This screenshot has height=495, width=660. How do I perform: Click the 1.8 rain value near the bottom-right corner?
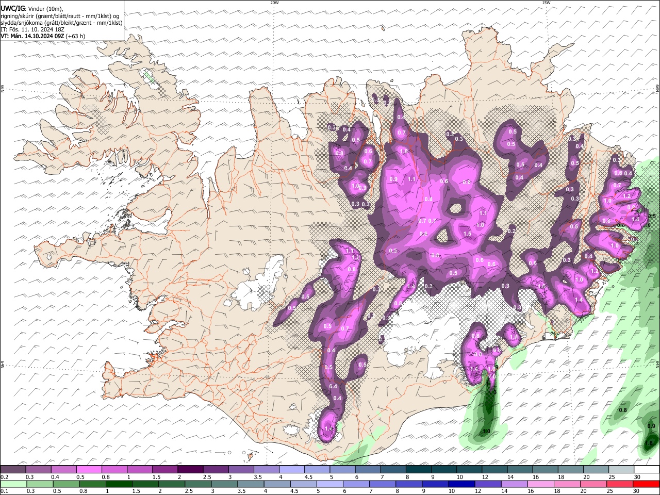tap(649, 443)
